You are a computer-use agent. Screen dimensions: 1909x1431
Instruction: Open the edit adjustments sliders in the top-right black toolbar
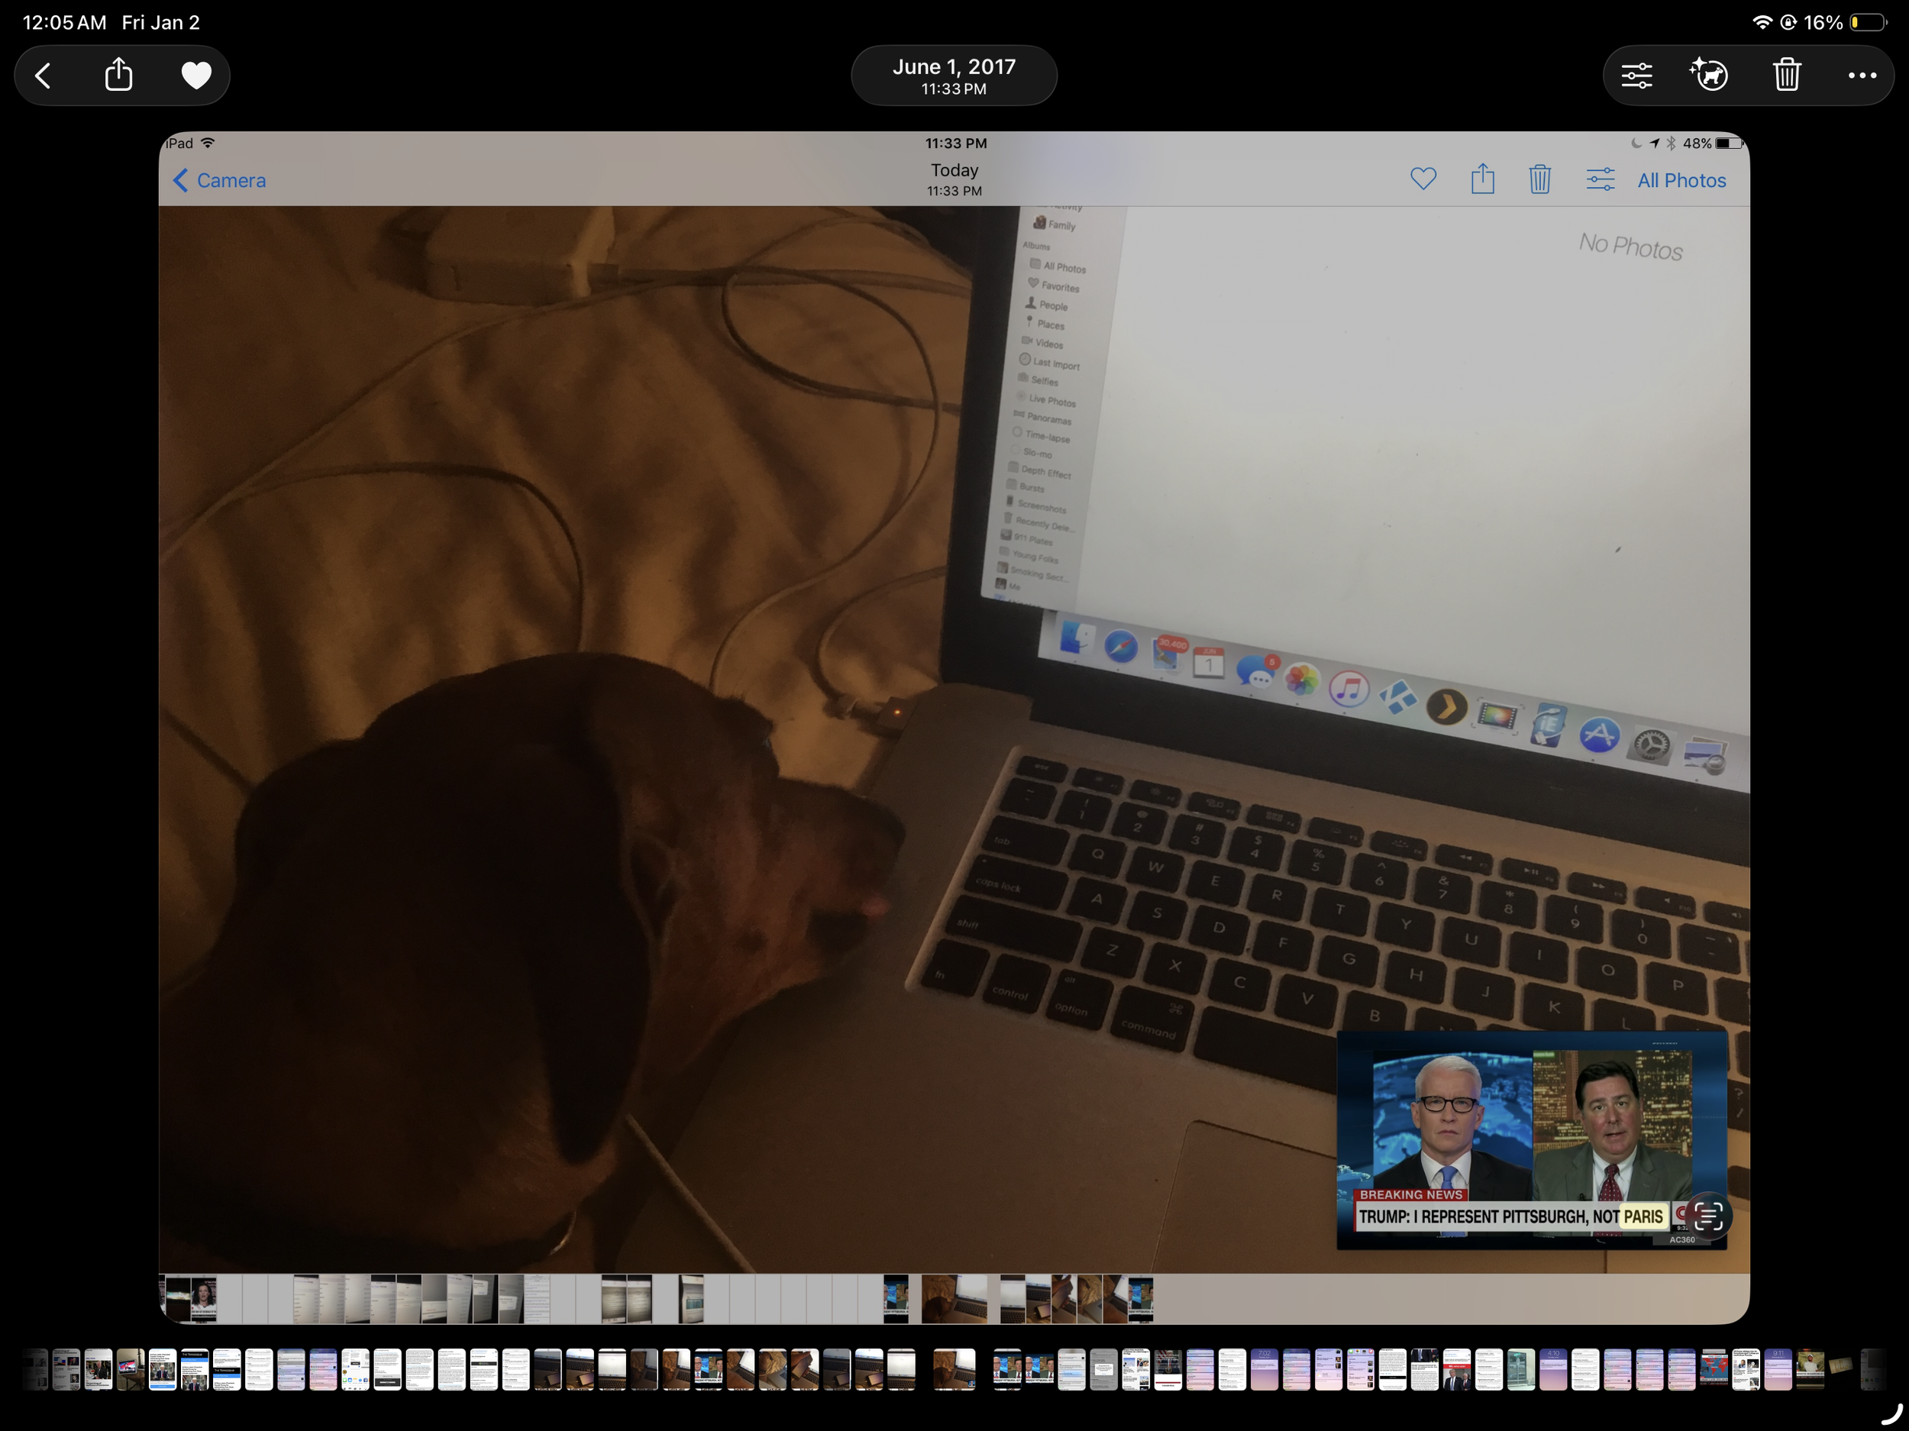(1636, 76)
